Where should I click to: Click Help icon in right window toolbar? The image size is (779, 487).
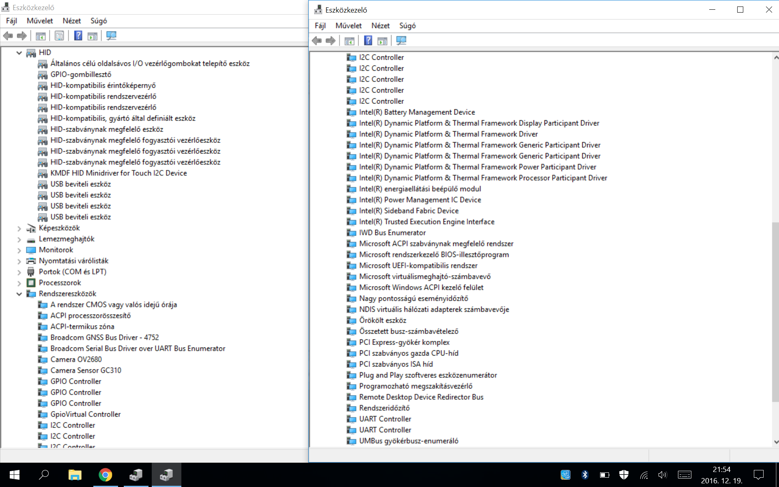point(368,41)
